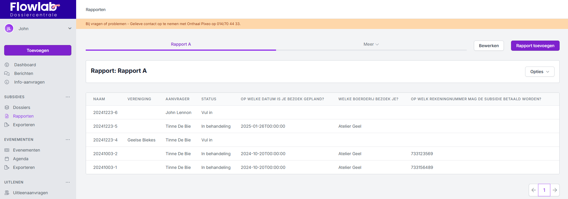Screen dimensions: 568x199
Task: Click the Berichten chat bubbles icon
Action: 7,73
